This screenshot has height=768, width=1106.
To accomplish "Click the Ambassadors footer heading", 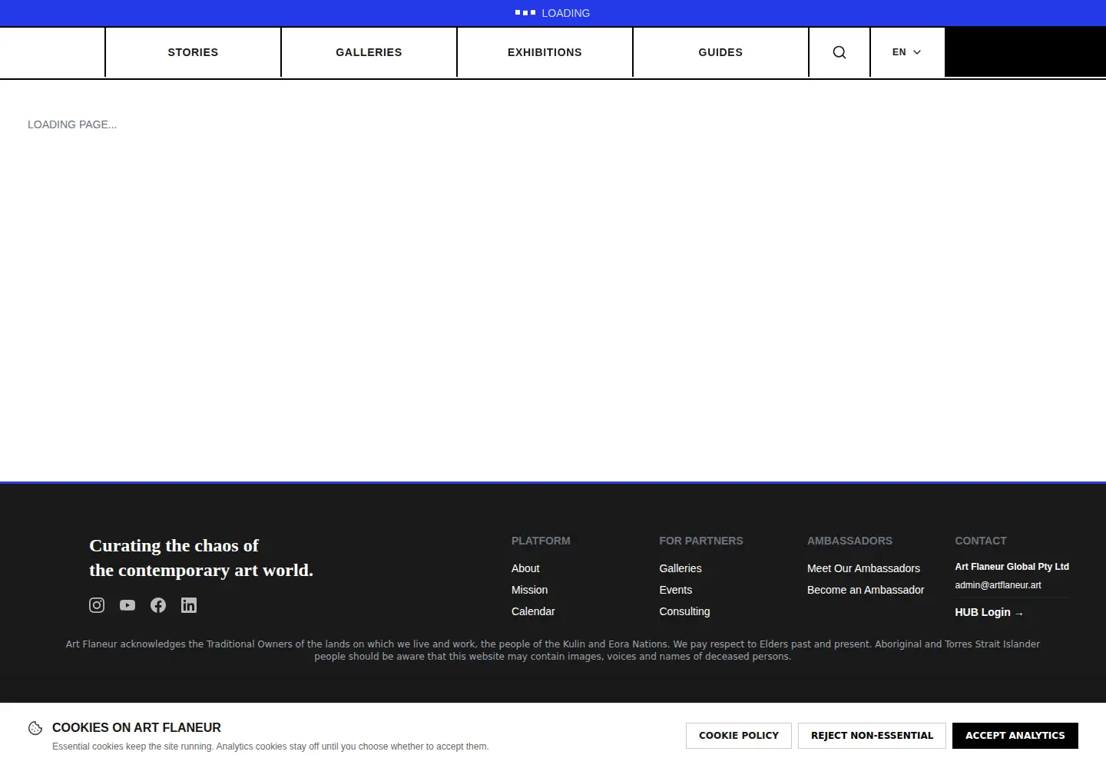I will click(849, 541).
